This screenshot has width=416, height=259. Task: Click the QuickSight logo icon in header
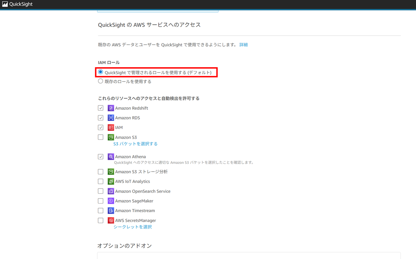(5, 4)
